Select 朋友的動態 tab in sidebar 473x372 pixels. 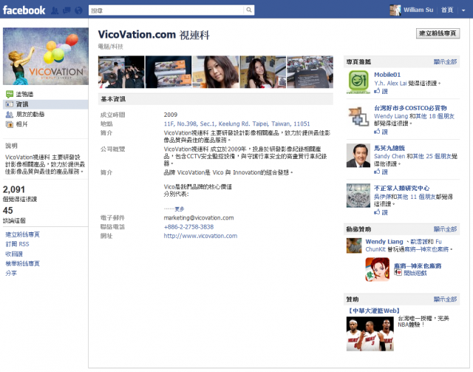pos(30,115)
